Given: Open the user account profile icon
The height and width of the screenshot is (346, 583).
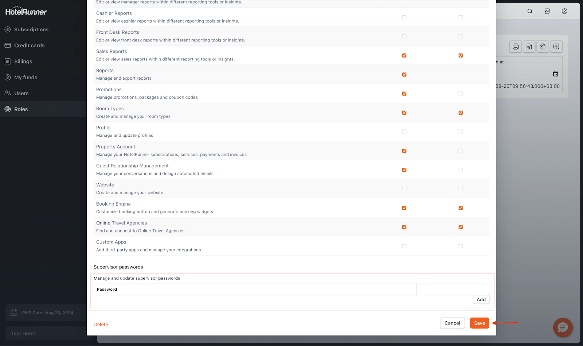Looking at the screenshot, I should click(x=564, y=11).
